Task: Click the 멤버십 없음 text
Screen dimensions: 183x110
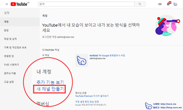Action: [x=81, y=93]
